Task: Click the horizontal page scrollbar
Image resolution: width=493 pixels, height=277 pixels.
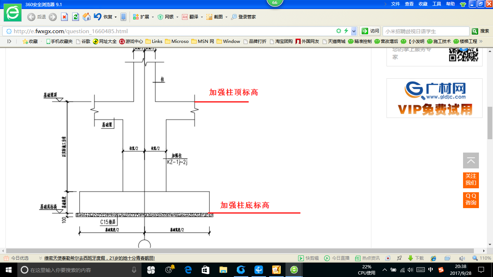Action: [240, 251]
